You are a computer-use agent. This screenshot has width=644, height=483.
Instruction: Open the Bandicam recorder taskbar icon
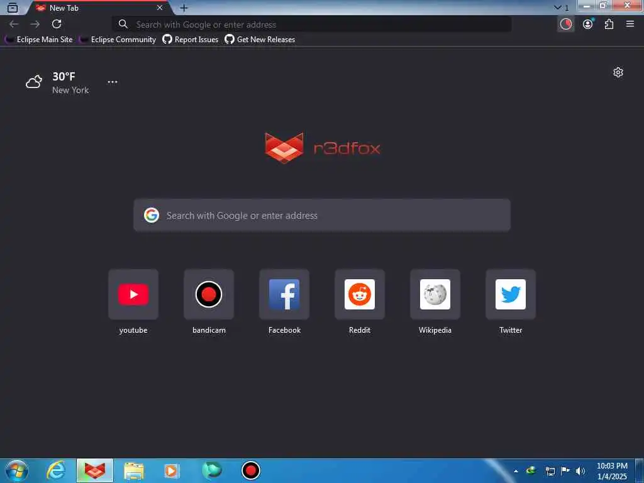250,470
